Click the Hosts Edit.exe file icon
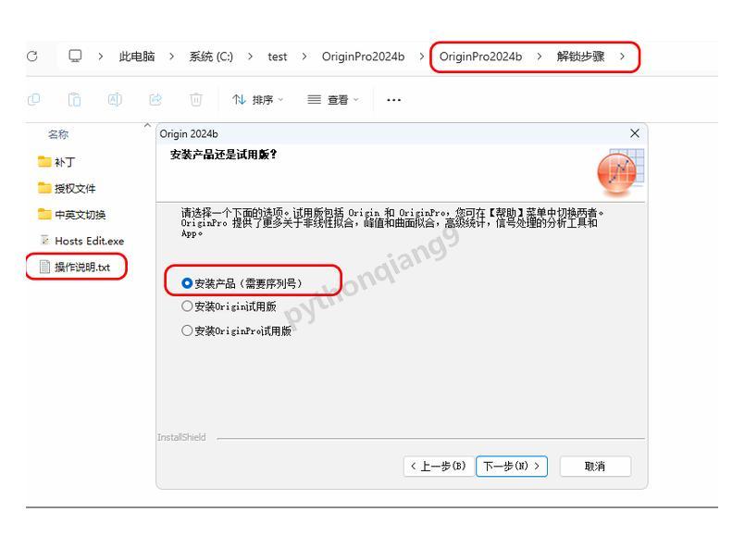Screen dimensions: 745x549 (44, 240)
